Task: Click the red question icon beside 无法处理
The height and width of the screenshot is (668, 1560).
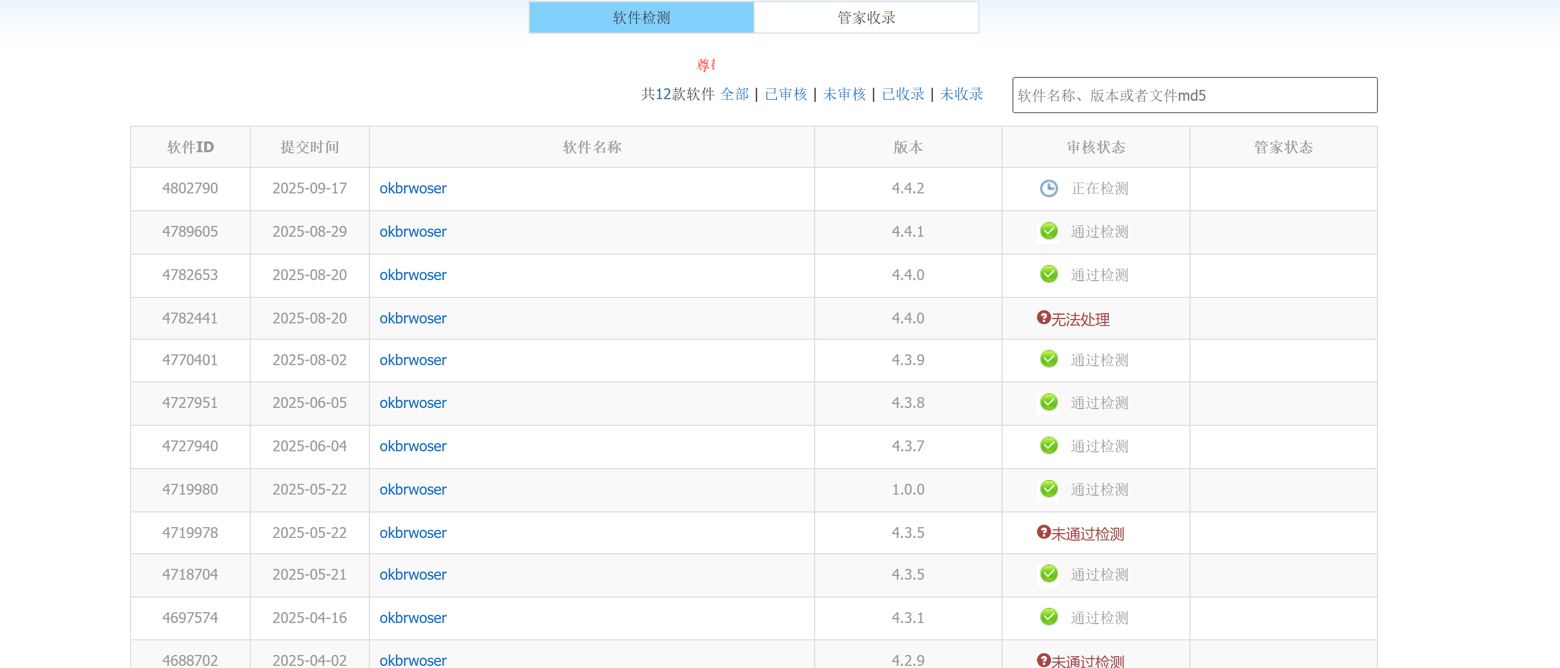Action: tap(1043, 318)
